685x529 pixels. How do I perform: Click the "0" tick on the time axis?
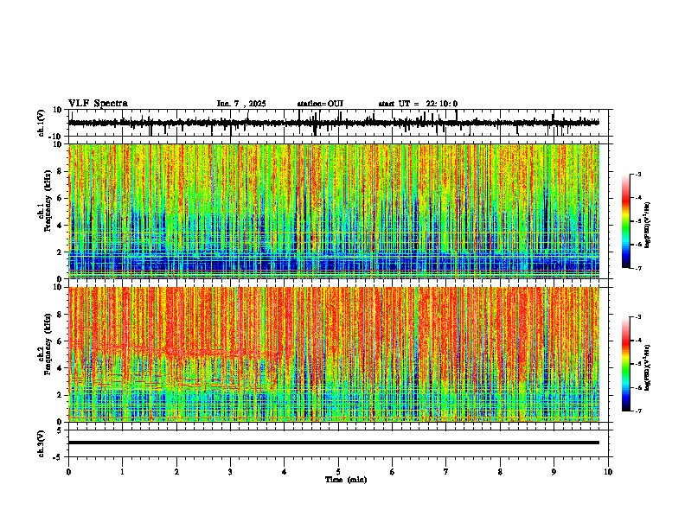click(x=68, y=472)
